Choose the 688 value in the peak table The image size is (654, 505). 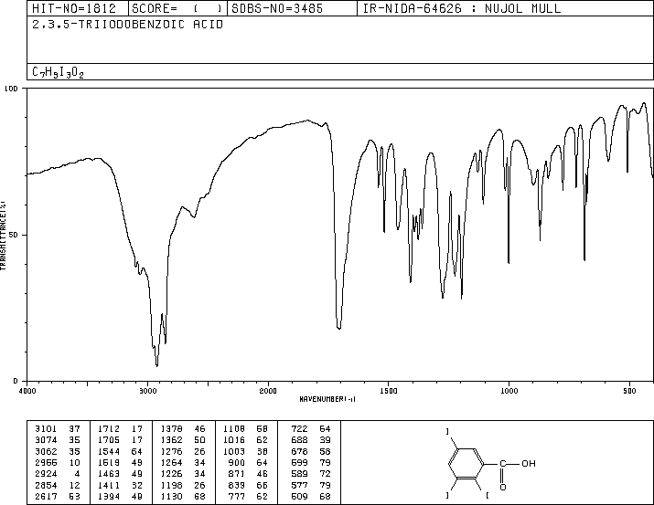pos(299,440)
